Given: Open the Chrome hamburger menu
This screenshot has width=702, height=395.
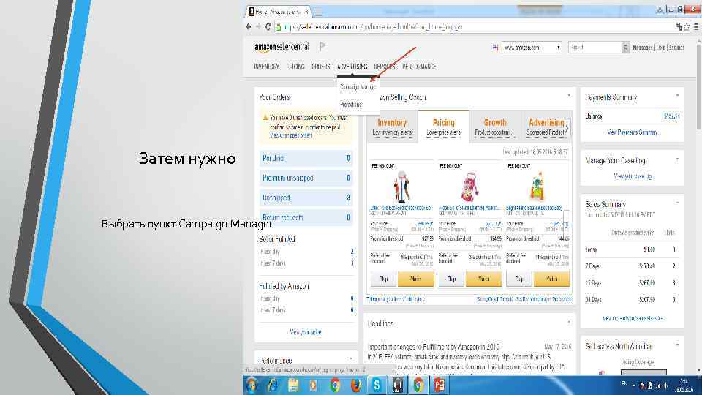Looking at the screenshot, I should click(696, 27).
